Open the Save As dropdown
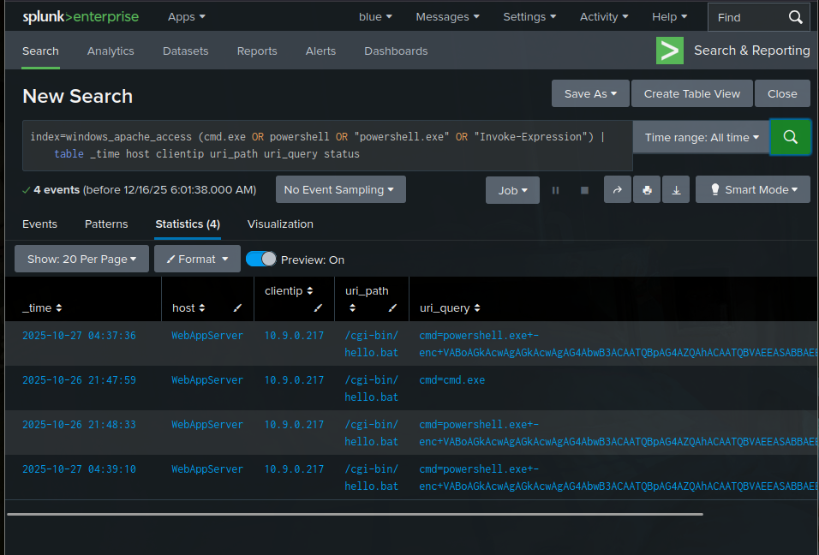 coord(590,93)
